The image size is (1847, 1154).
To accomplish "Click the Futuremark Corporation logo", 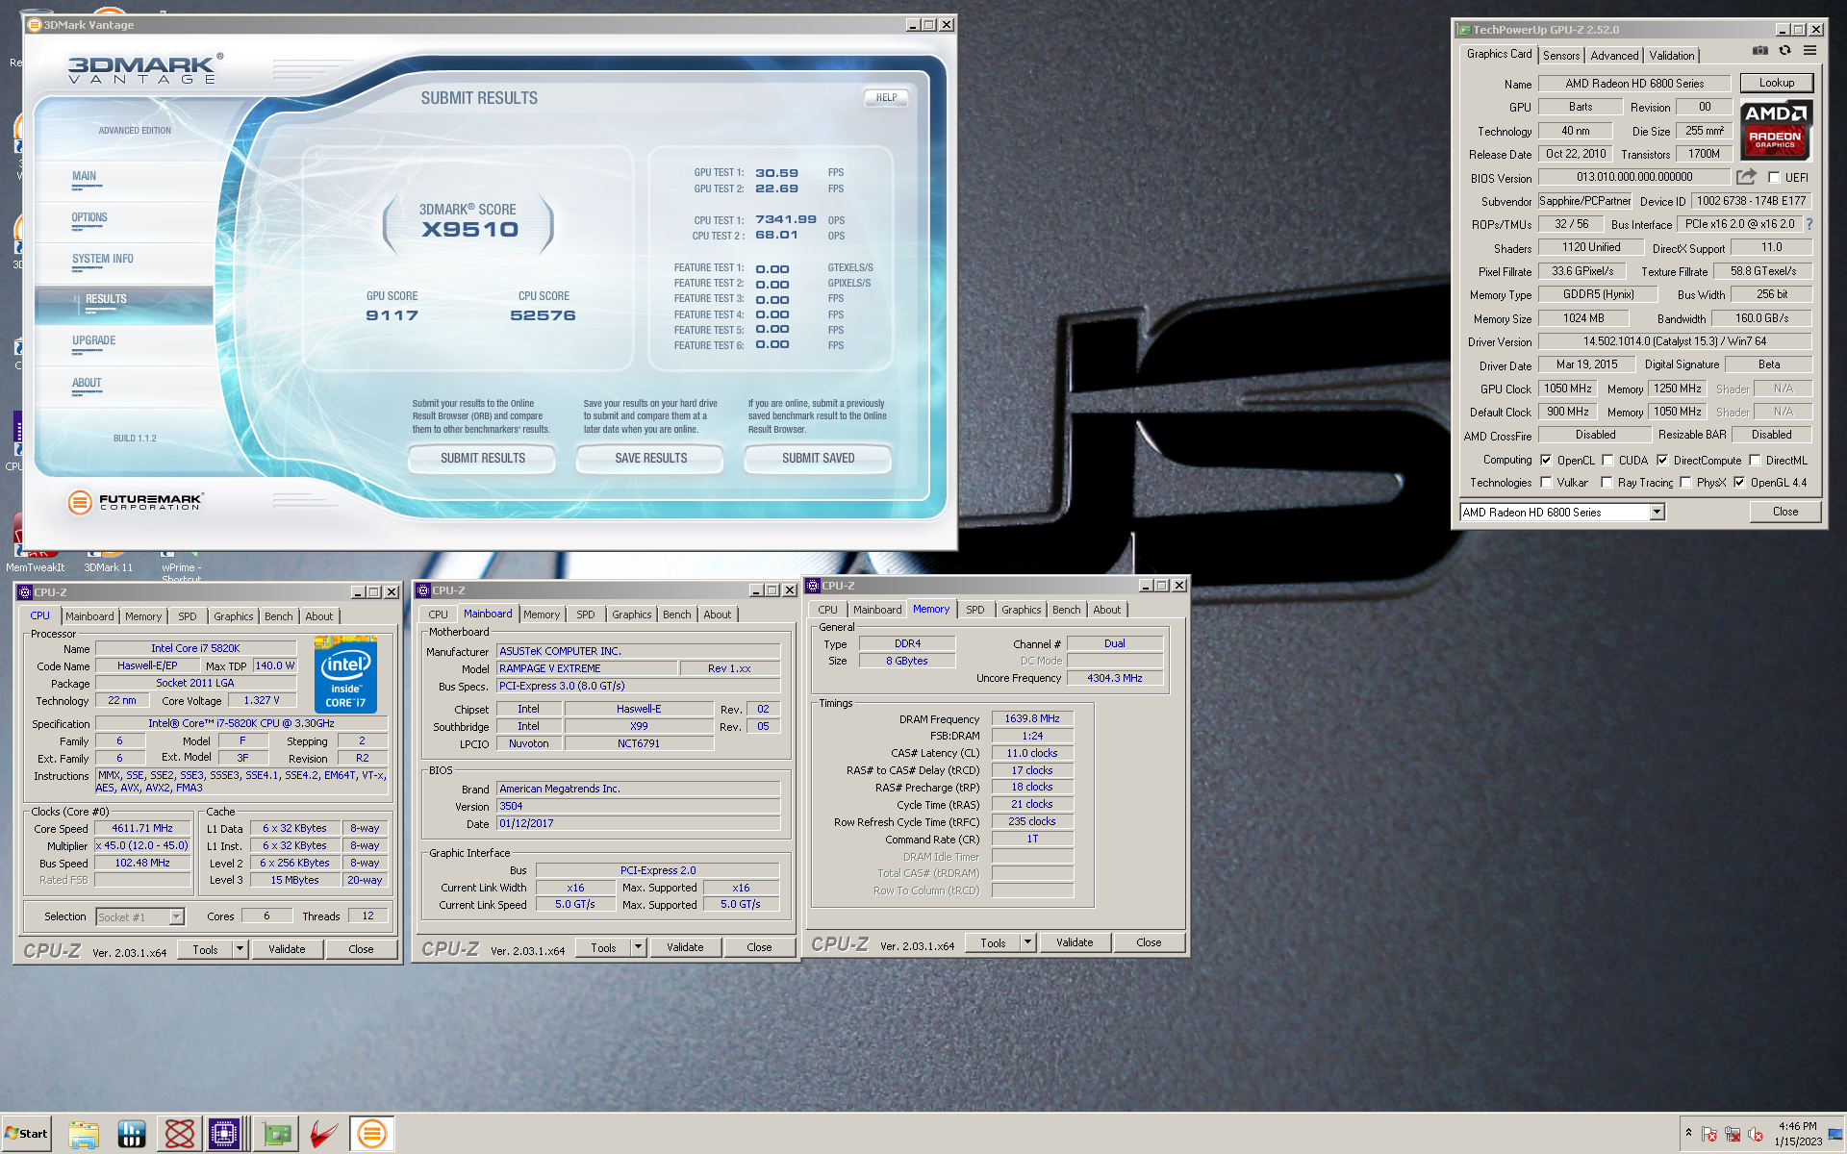I will click(x=136, y=502).
